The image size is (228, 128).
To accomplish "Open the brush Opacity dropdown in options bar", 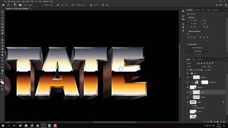I will [55, 5].
